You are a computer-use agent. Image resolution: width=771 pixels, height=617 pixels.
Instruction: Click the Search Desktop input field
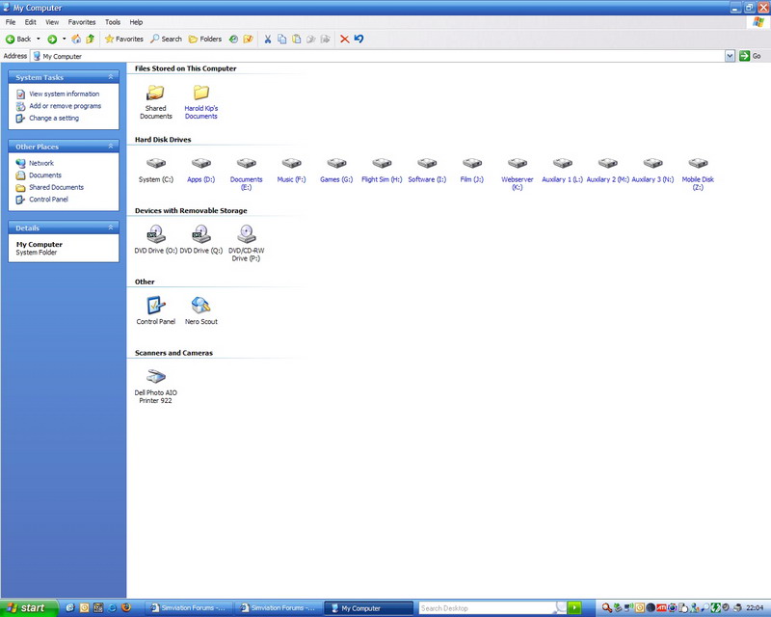(487, 608)
